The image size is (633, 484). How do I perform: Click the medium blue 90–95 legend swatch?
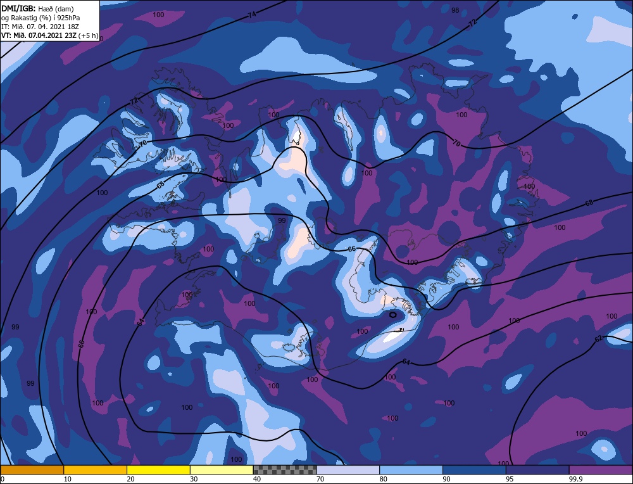click(474, 469)
